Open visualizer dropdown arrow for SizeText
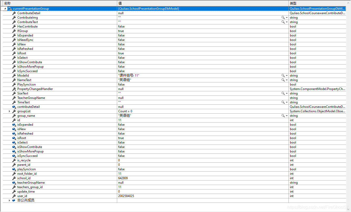Image resolution: width=351 pixels, height=212 pixels. [287, 93]
